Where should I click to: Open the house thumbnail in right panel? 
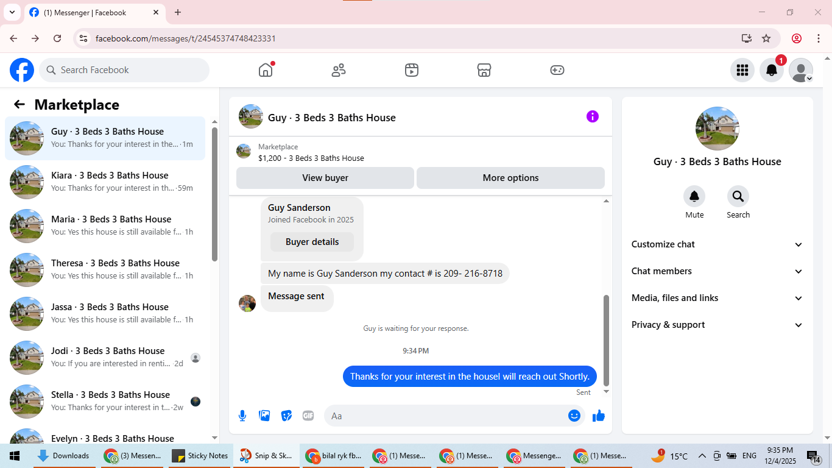point(717,129)
